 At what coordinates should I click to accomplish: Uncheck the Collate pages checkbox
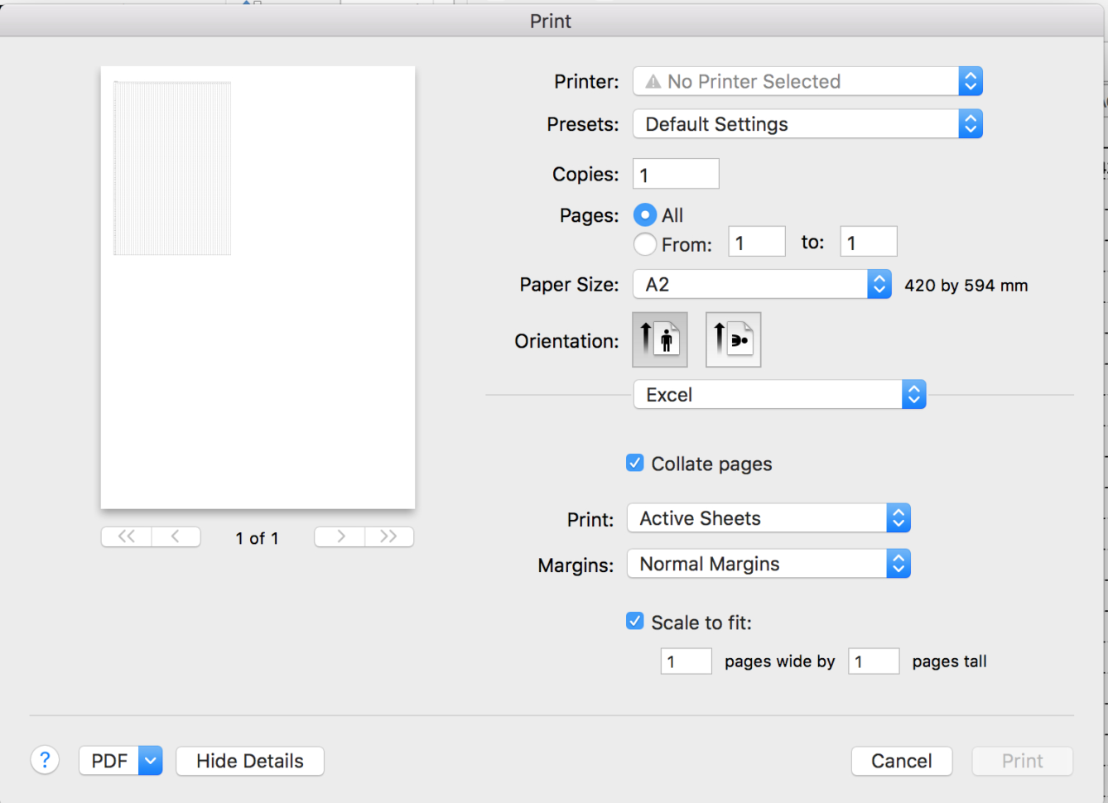634,463
